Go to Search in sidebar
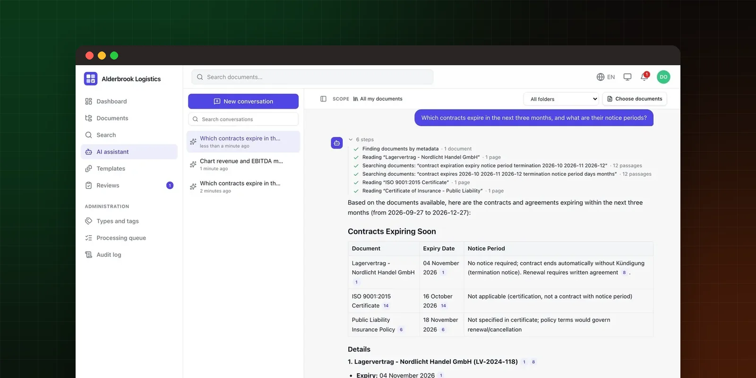Image resolution: width=756 pixels, height=378 pixels. [129, 135]
